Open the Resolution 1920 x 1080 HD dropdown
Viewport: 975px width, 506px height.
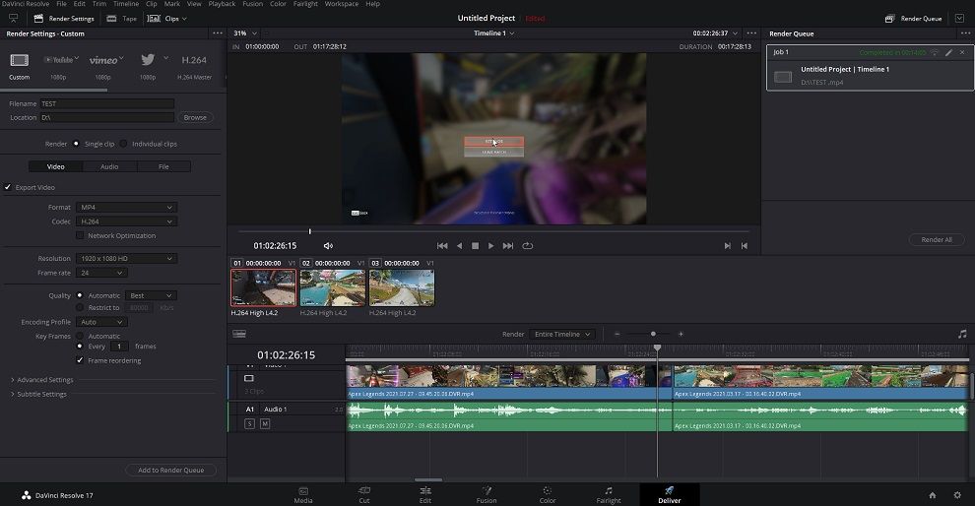point(127,258)
